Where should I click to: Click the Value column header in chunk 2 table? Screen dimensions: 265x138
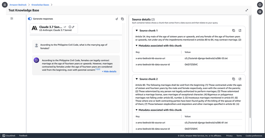click(187, 116)
